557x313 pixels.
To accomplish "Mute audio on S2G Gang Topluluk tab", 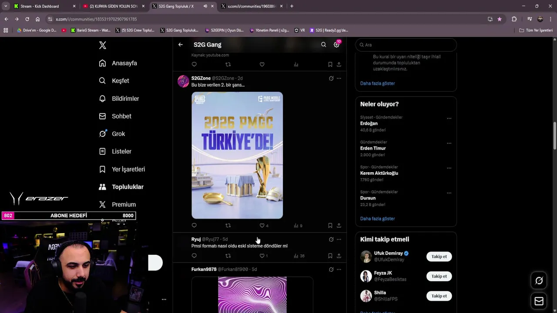I will click(205, 6).
